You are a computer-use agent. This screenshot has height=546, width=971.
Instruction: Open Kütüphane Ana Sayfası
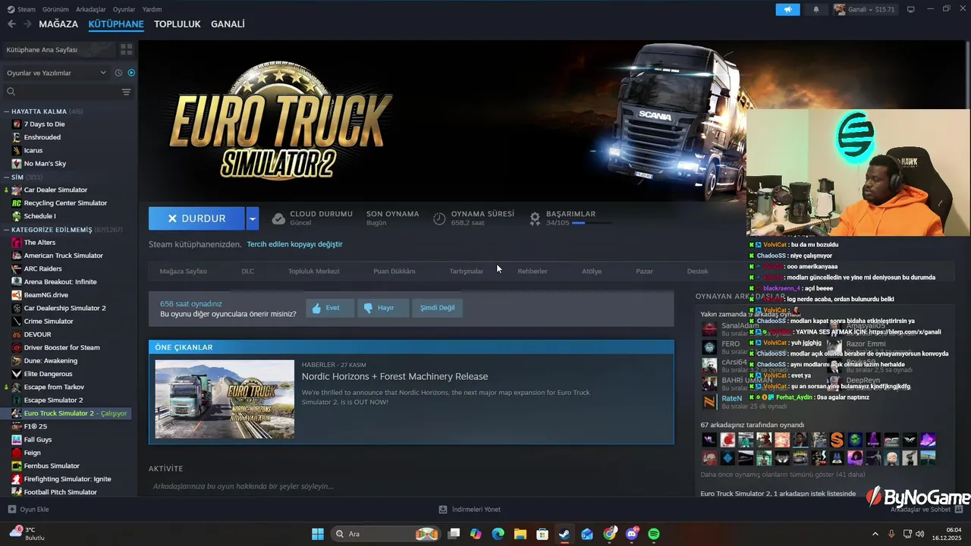59,49
